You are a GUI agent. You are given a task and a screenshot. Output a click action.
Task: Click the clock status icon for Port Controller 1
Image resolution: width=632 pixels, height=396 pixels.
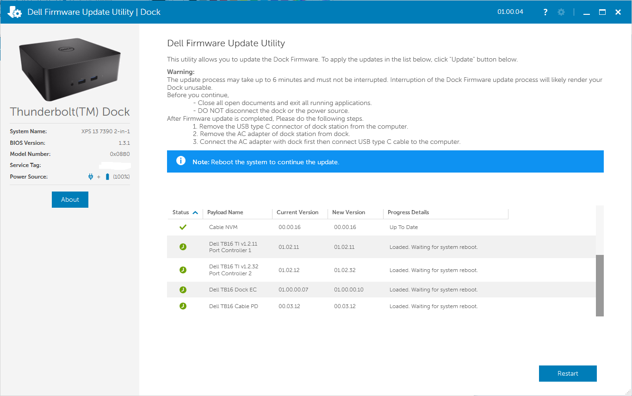183,247
